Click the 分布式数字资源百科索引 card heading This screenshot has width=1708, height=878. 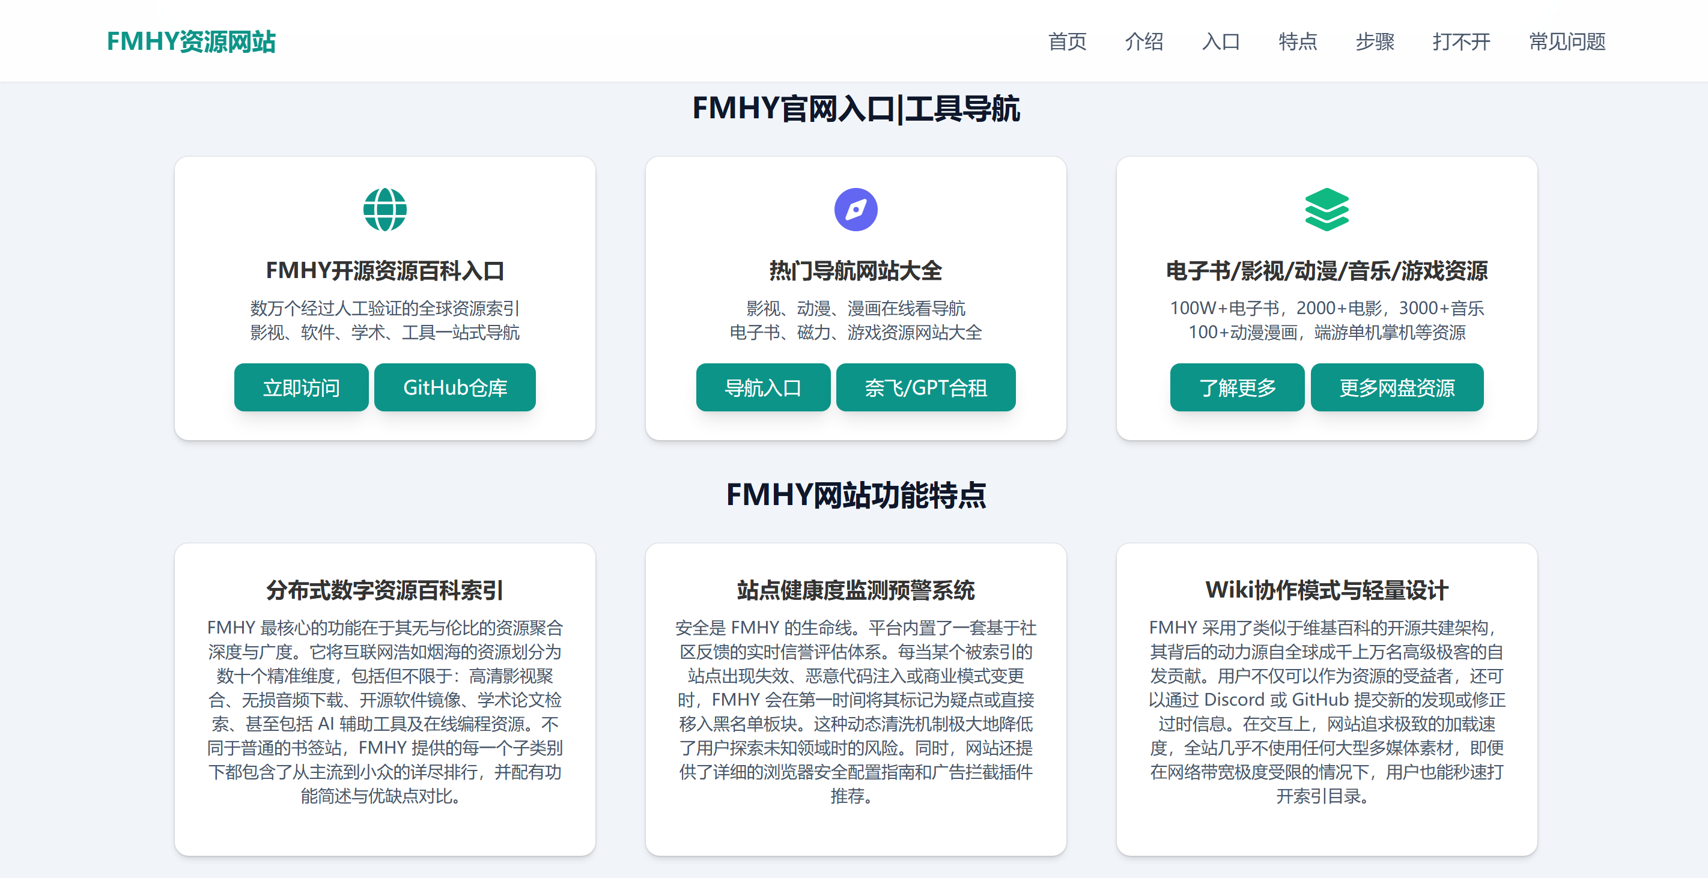tap(384, 592)
